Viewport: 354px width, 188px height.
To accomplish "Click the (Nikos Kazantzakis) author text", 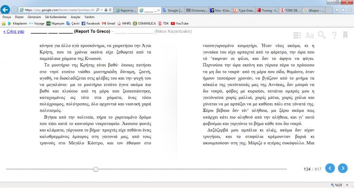I will pos(173,31).
